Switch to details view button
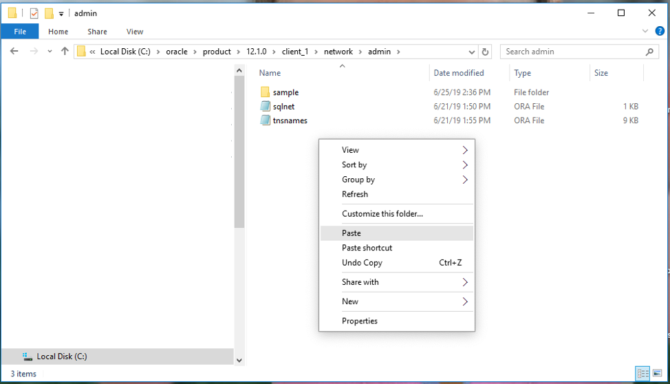This screenshot has height=384, width=670. [643, 374]
